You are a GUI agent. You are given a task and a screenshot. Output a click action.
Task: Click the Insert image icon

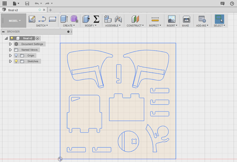tap(172, 19)
